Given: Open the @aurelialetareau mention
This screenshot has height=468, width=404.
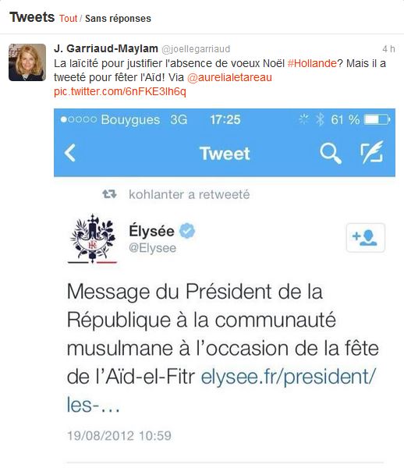Looking at the screenshot, I should click(229, 77).
